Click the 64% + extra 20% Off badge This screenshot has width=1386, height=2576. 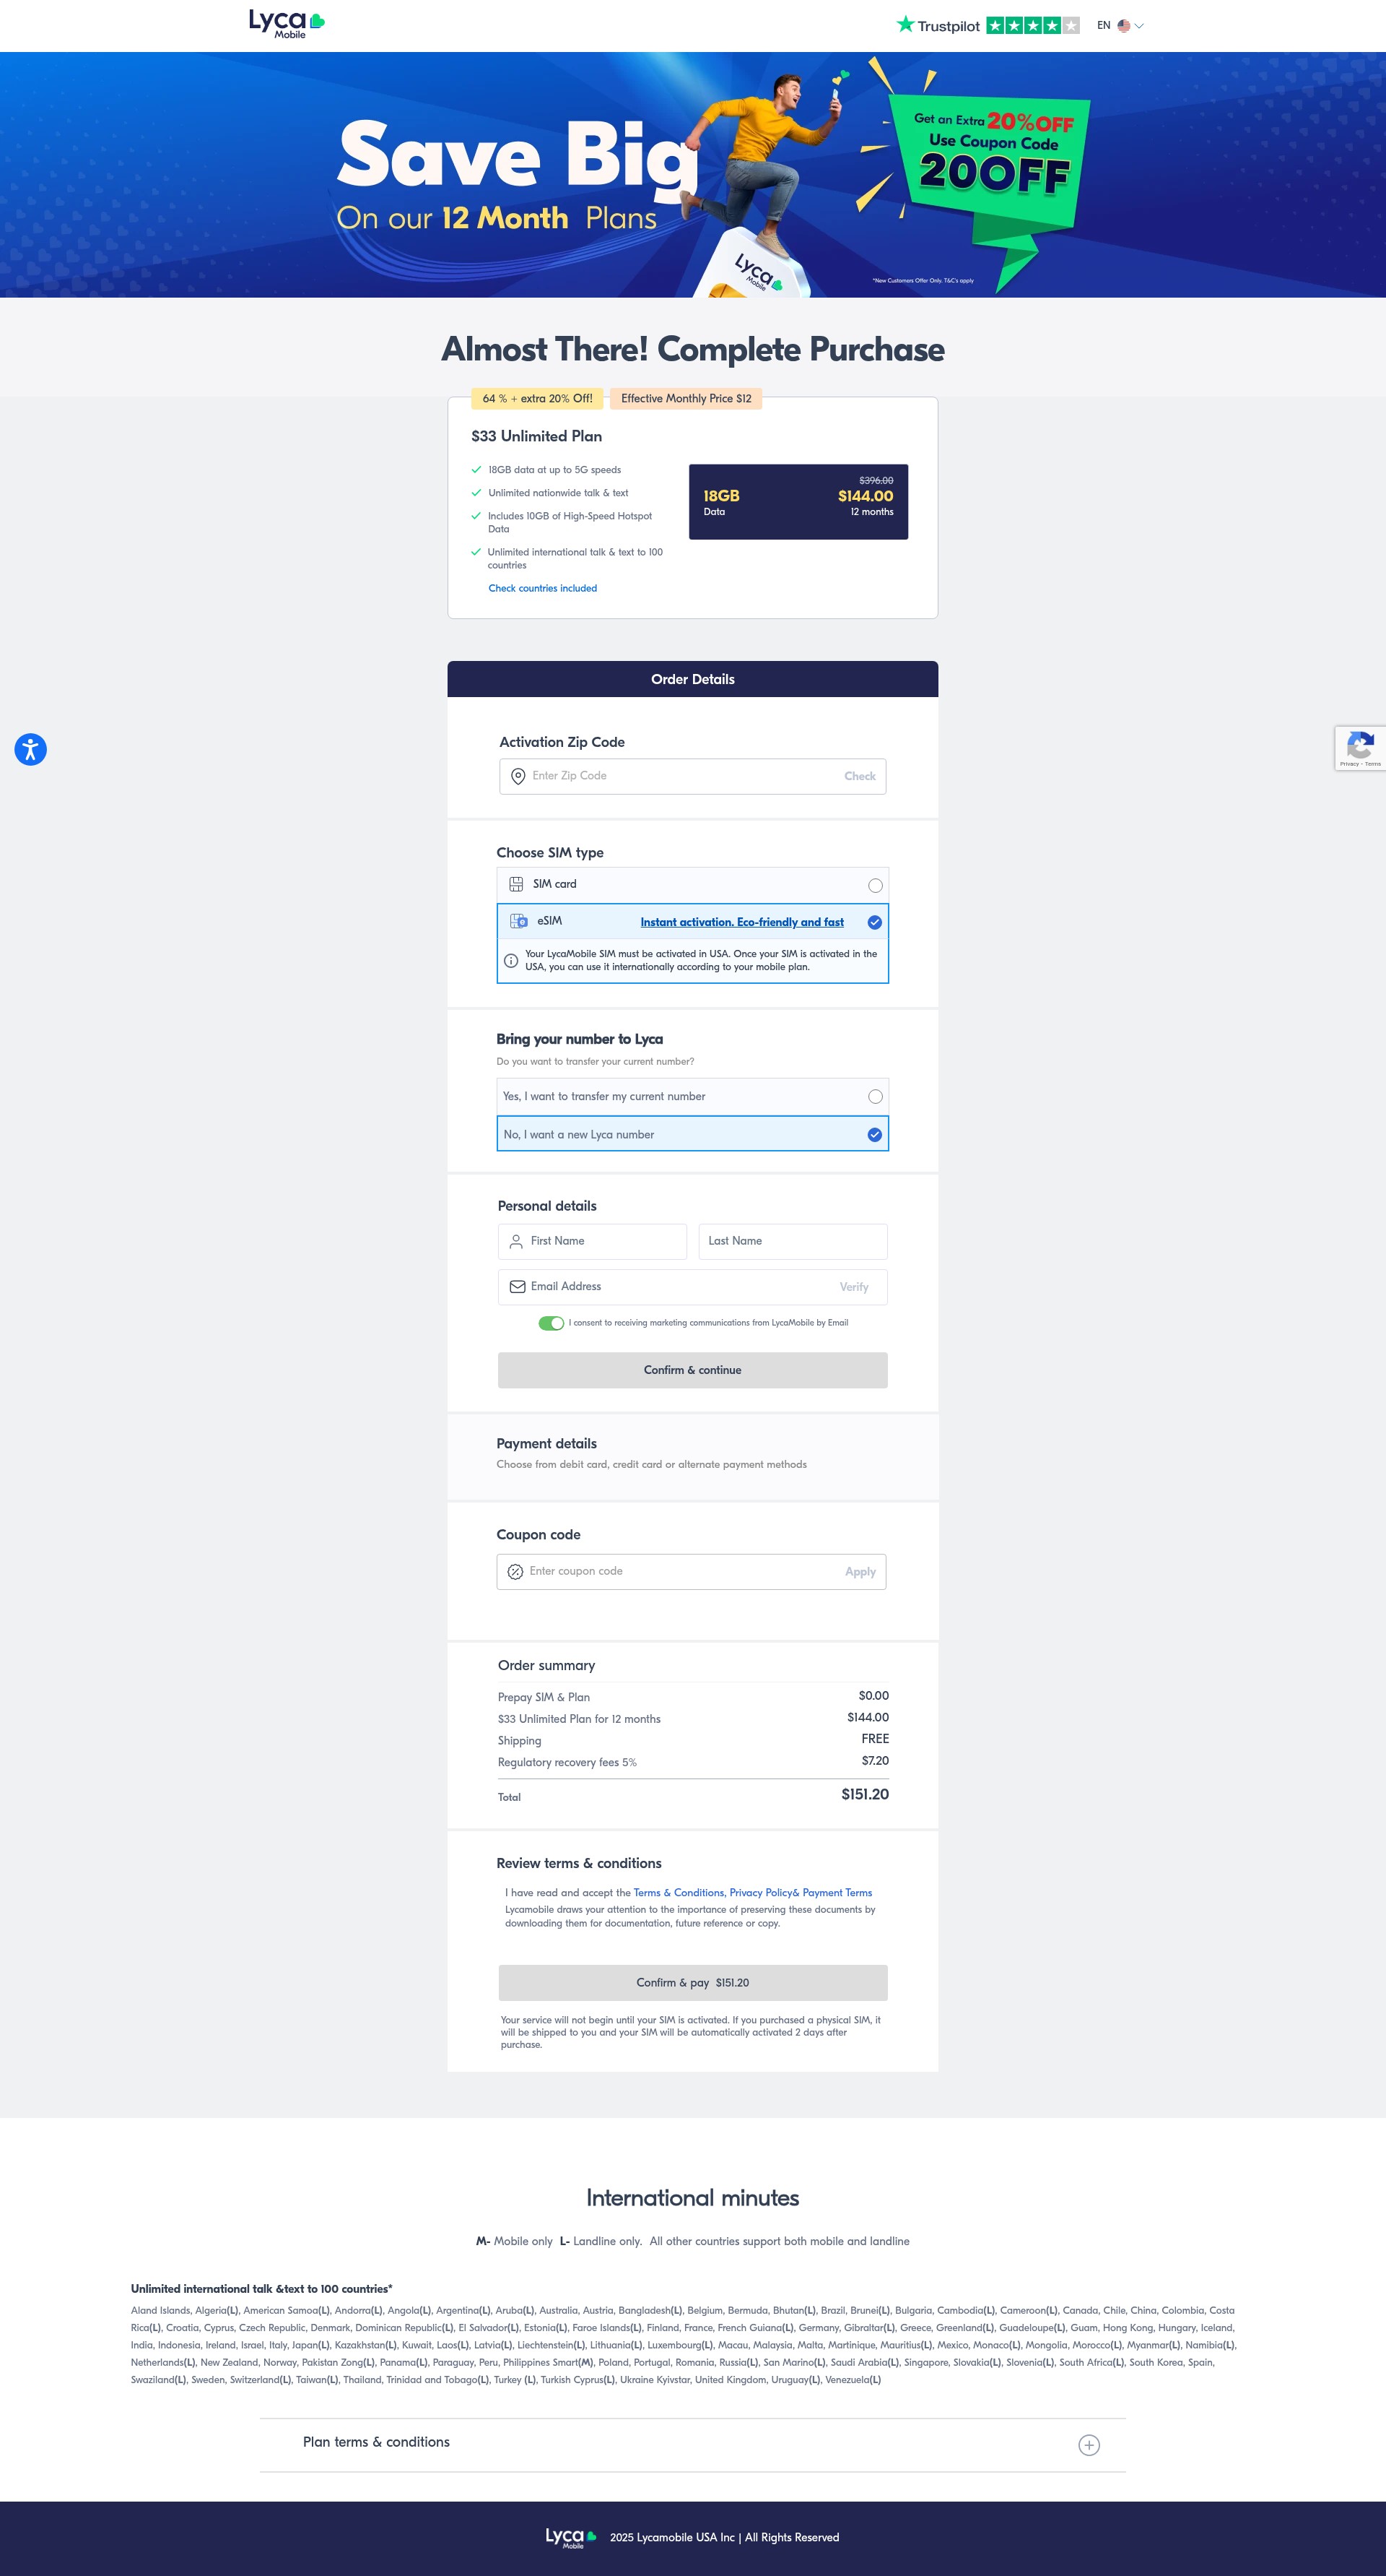coord(538,398)
